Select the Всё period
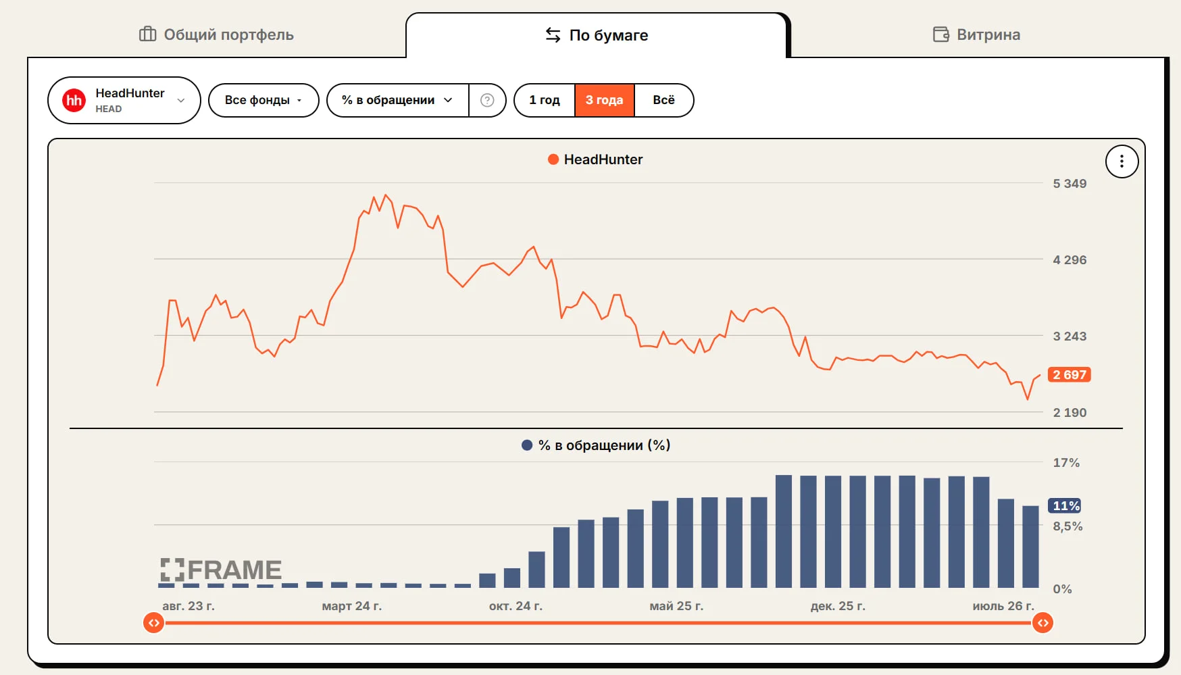 [663, 100]
